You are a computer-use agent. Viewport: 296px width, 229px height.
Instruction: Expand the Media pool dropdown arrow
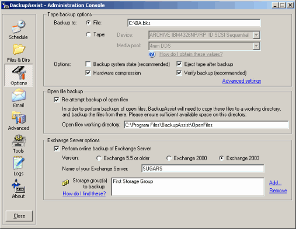[256, 46]
